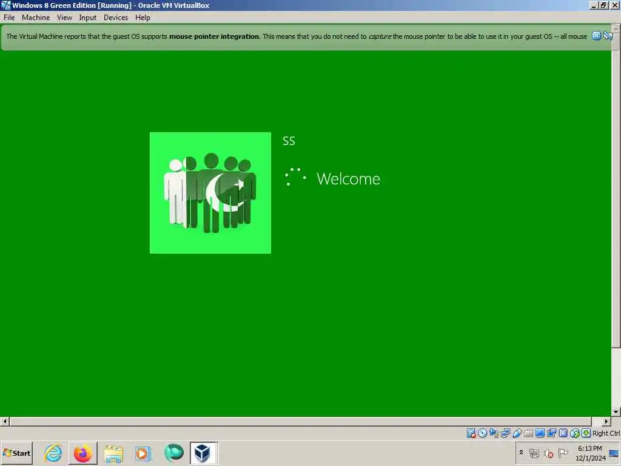Click the Welcome text
The height and width of the screenshot is (466, 621).
click(348, 179)
